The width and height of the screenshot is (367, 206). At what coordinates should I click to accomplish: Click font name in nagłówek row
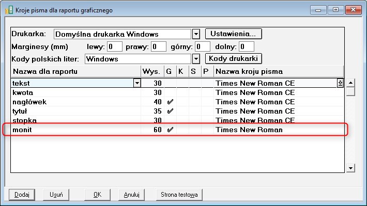coord(255,102)
